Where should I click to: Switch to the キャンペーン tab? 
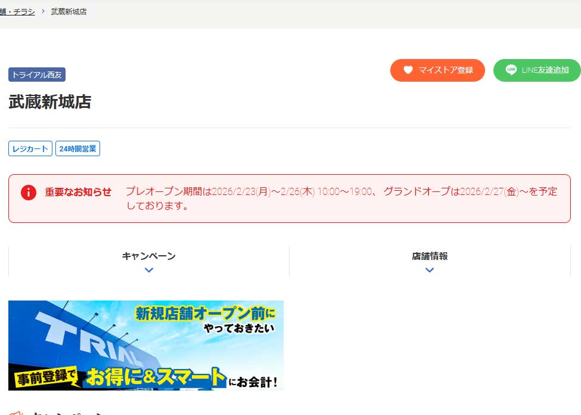click(148, 256)
